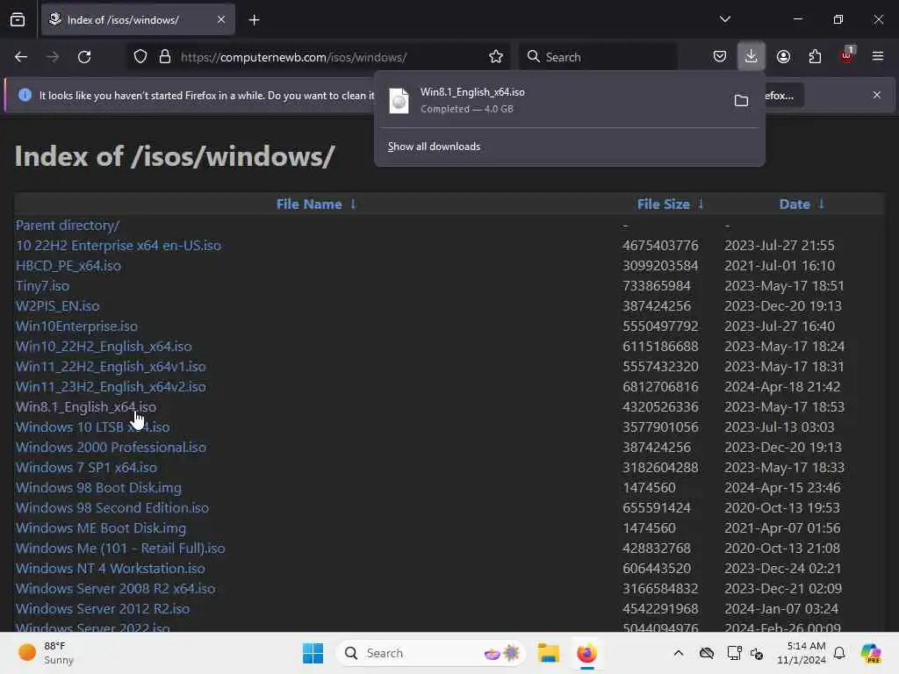Click visited Win8.1_English_x64.iso link

[x=85, y=407]
